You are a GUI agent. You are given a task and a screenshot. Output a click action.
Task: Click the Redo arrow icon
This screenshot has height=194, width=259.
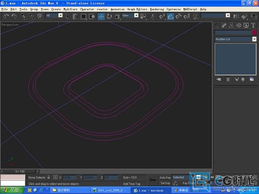14,16
